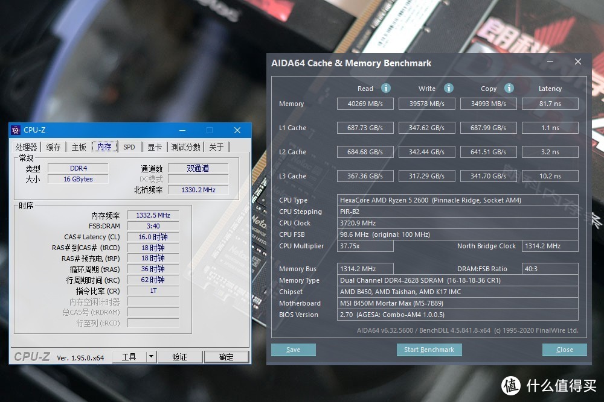The image size is (604, 402).
Task: Click the Memory Type field DDR4-2628
Action: tap(458, 280)
